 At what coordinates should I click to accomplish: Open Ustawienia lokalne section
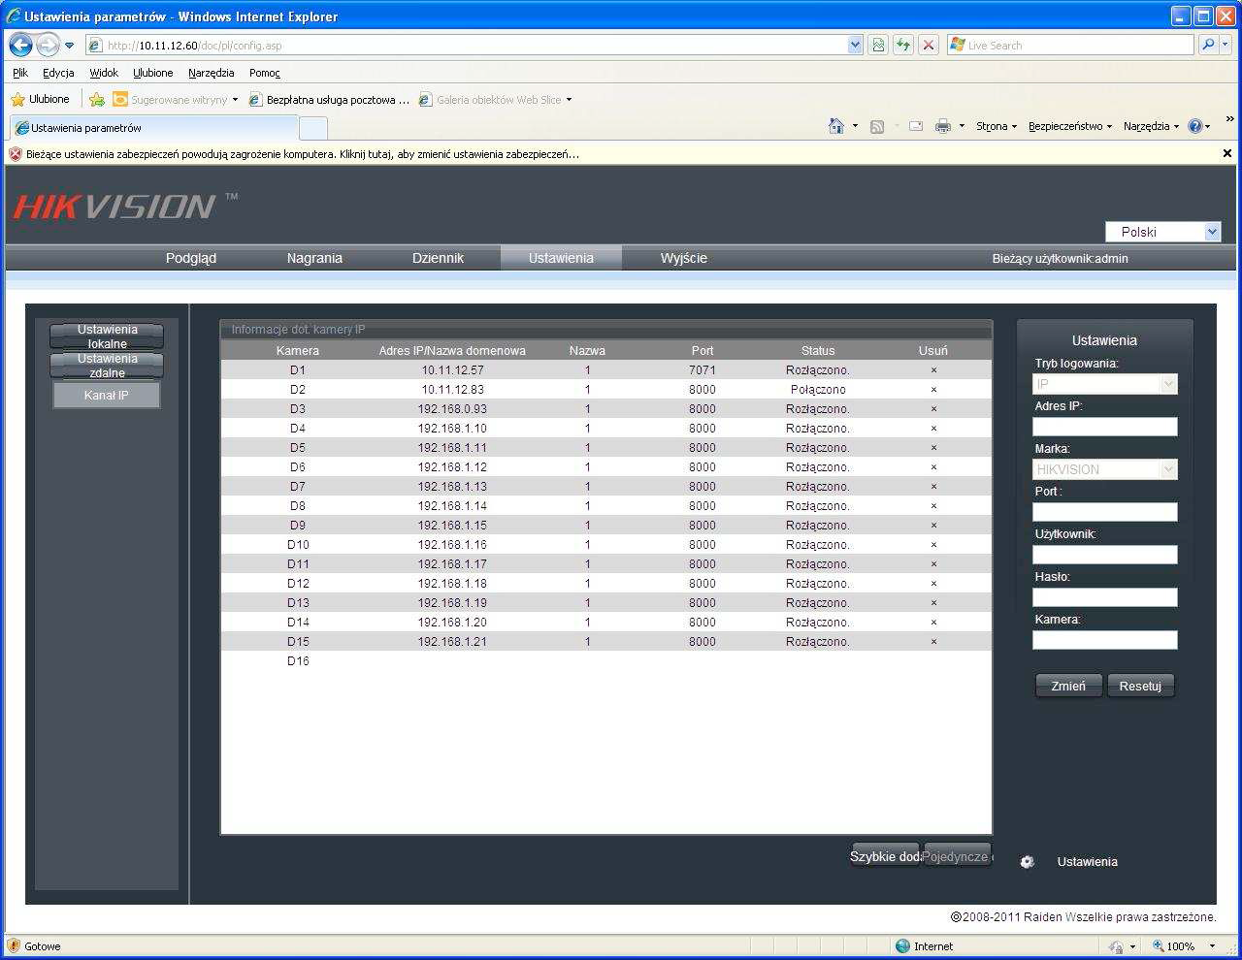pyautogui.click(x=107, y=336)
